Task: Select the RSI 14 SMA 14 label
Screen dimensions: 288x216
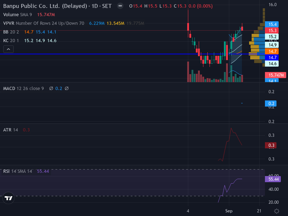Action: click(x=18, y=171)
